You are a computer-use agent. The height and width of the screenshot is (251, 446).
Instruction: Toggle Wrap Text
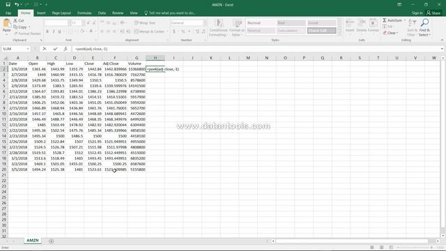tap(145, 23)
